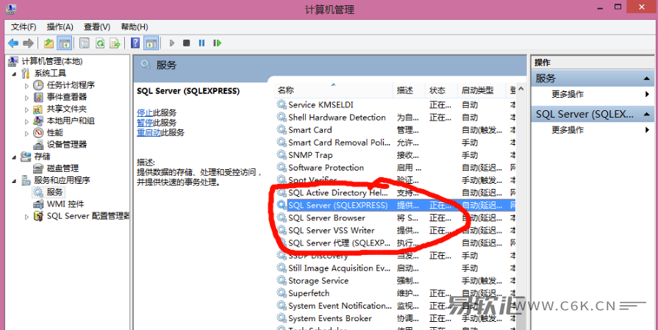Screen dimensions: 658x330
Task: Click the 重启动 link to restart the service
Action: point(149,132)
